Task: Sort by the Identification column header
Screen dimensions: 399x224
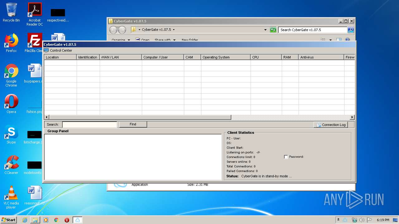Action: click(88, 57)
